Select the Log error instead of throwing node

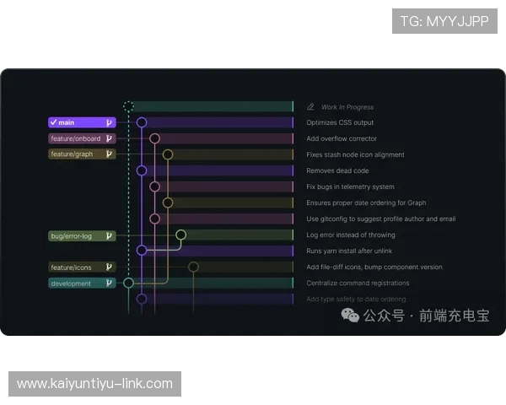coord(180,235)
